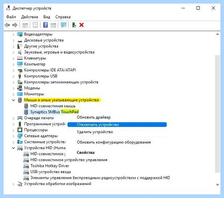Select Удалить устройство from the context menu
The height and width of the screenshot is (198, 224).
tap(95, 132)
